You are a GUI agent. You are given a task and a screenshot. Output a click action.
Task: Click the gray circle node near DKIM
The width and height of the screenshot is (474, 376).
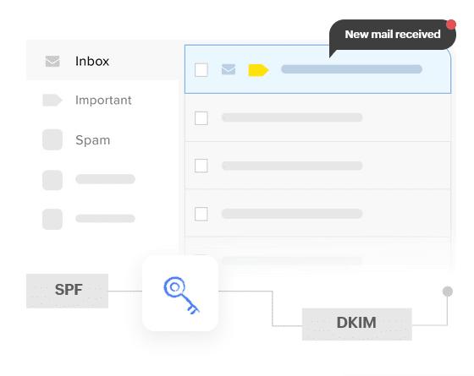pos(448,292)
